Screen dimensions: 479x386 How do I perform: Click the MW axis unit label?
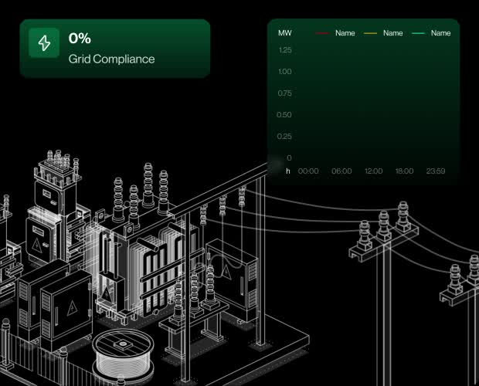pyautogui.click(x=285, y=33)
